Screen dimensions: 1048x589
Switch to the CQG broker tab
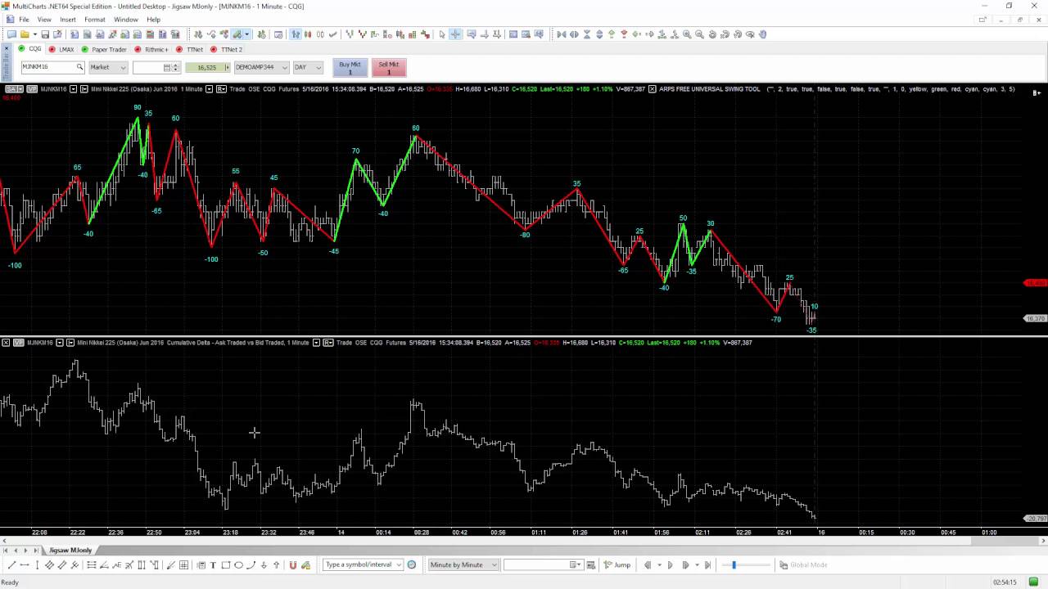[x=30, y=49]
